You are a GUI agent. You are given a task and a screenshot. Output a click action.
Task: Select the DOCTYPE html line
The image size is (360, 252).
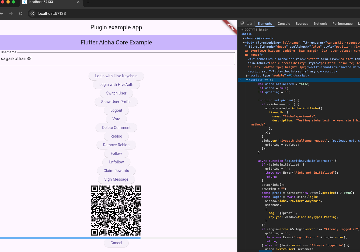254,30
